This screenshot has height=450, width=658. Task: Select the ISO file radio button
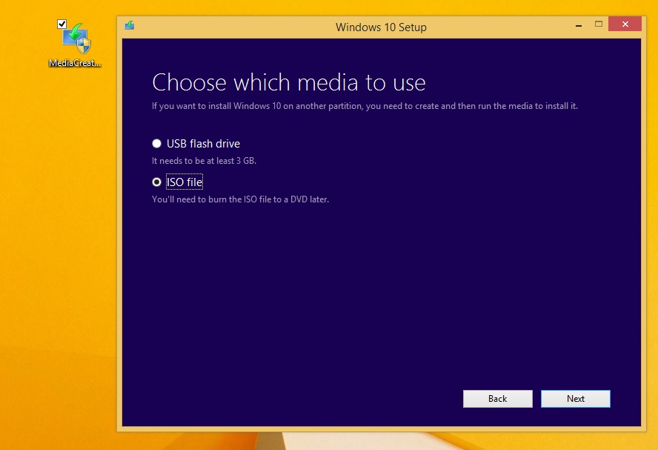click(x=156, y=182)
